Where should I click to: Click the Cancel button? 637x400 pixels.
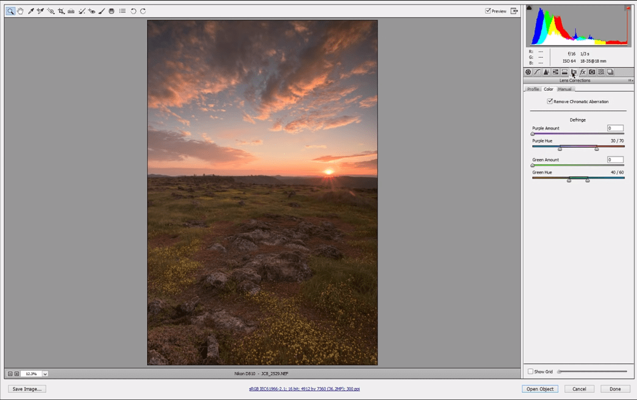click(579, 389)
